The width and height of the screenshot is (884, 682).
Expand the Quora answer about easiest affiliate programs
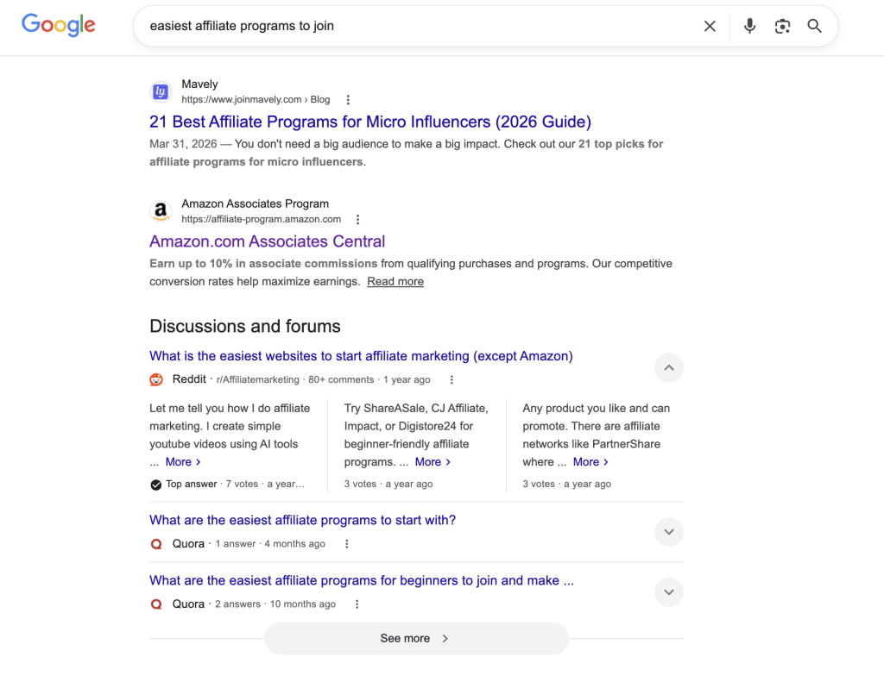[x=669, y=532]
